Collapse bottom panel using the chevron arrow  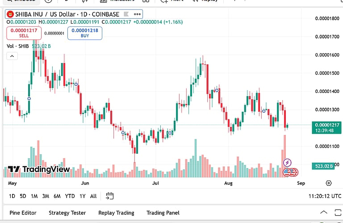click(x=324, y=212)
